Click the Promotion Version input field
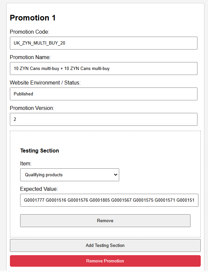Viewport: 208px width, 272px height. (x=104, y=119)
